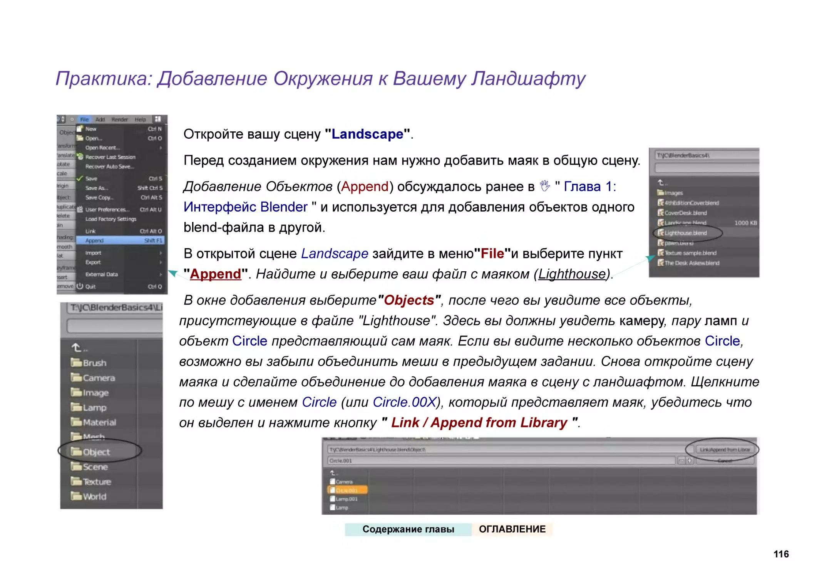Click the Image folder icon
The image size is (817, 578).
[x=76, y=392]
